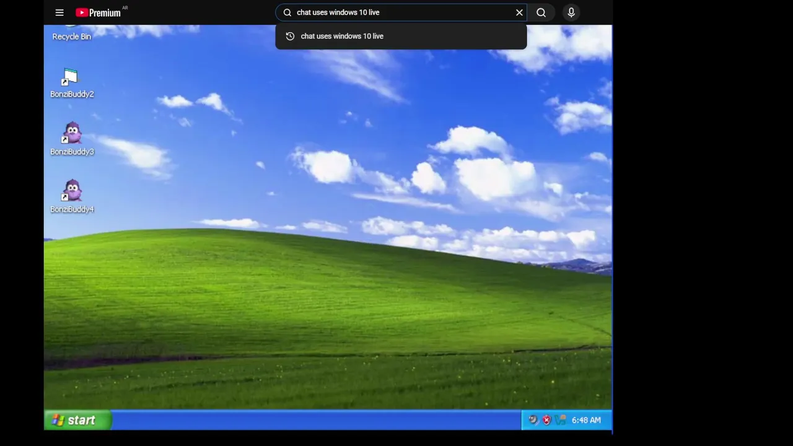This screenshot has height=446, width=793.
Task: Click the volume speaker tray icon
Action: 533,420
